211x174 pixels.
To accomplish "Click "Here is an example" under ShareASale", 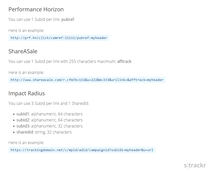I will 26,72.
